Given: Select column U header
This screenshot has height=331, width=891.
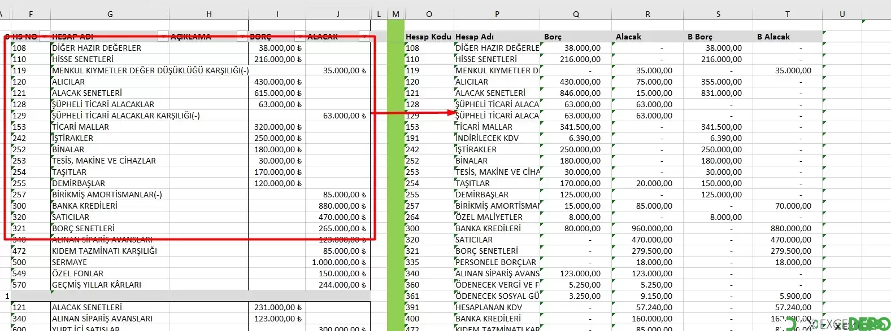Looking at the screenshot, I should (x=842, y=14).
